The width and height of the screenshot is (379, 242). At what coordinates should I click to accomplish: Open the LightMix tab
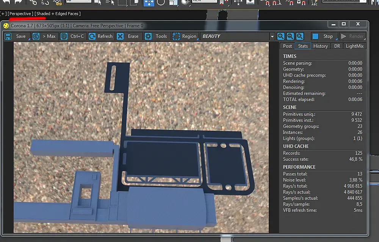pos(355,46)
